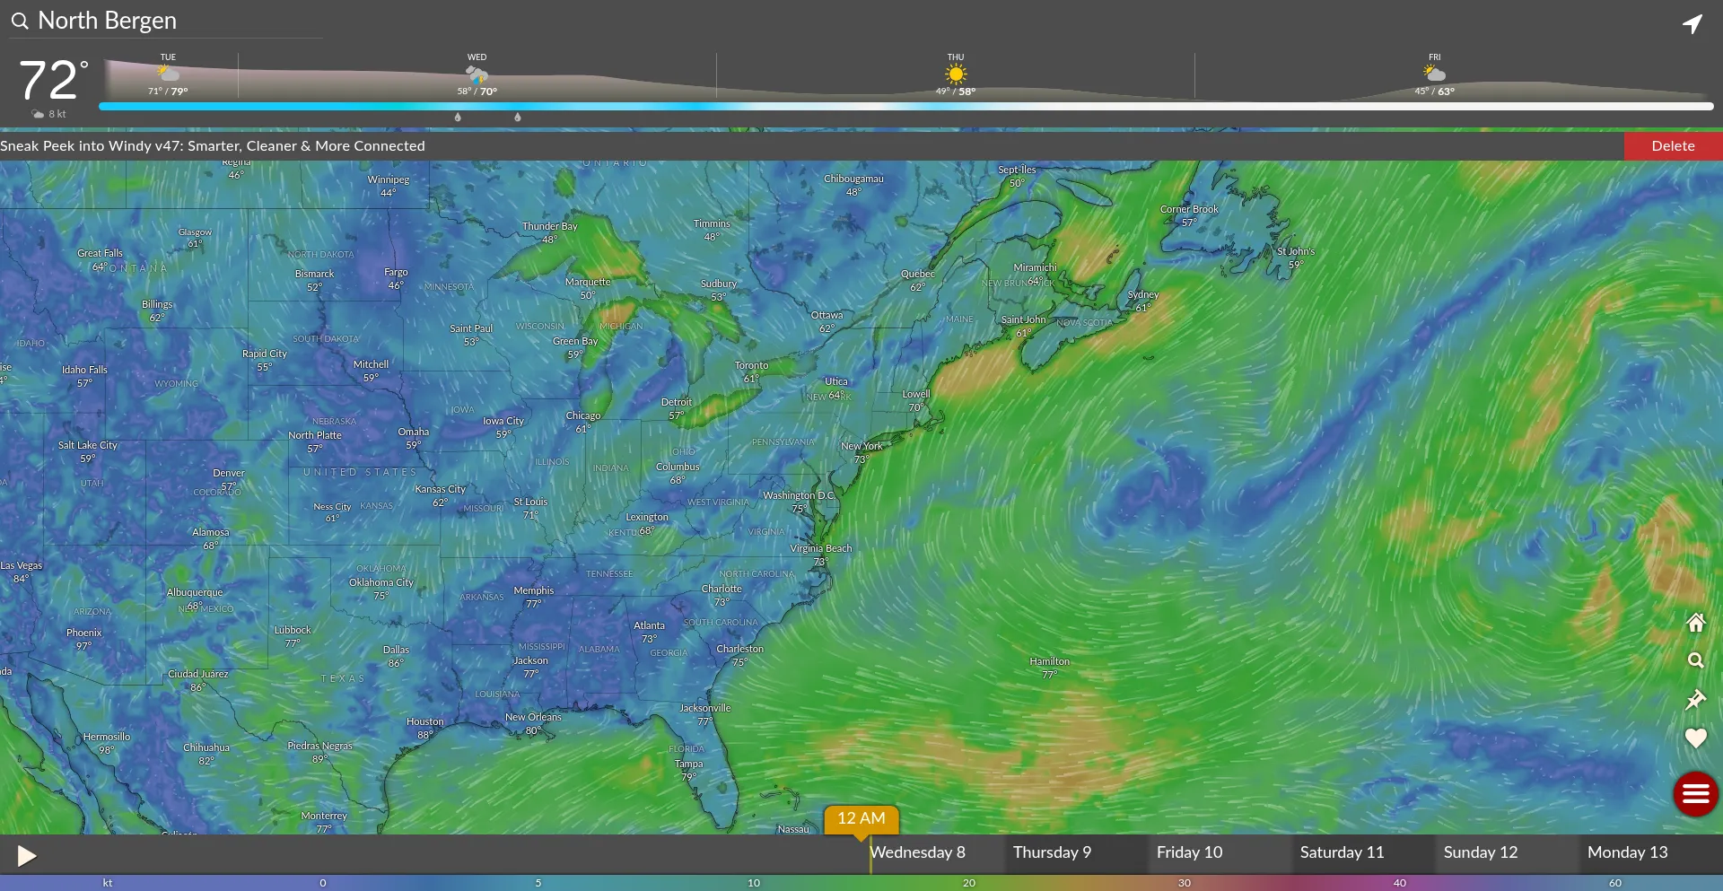1723x891 pixels.
Task: Click the North Bergen search field
Action: (171, 21)
